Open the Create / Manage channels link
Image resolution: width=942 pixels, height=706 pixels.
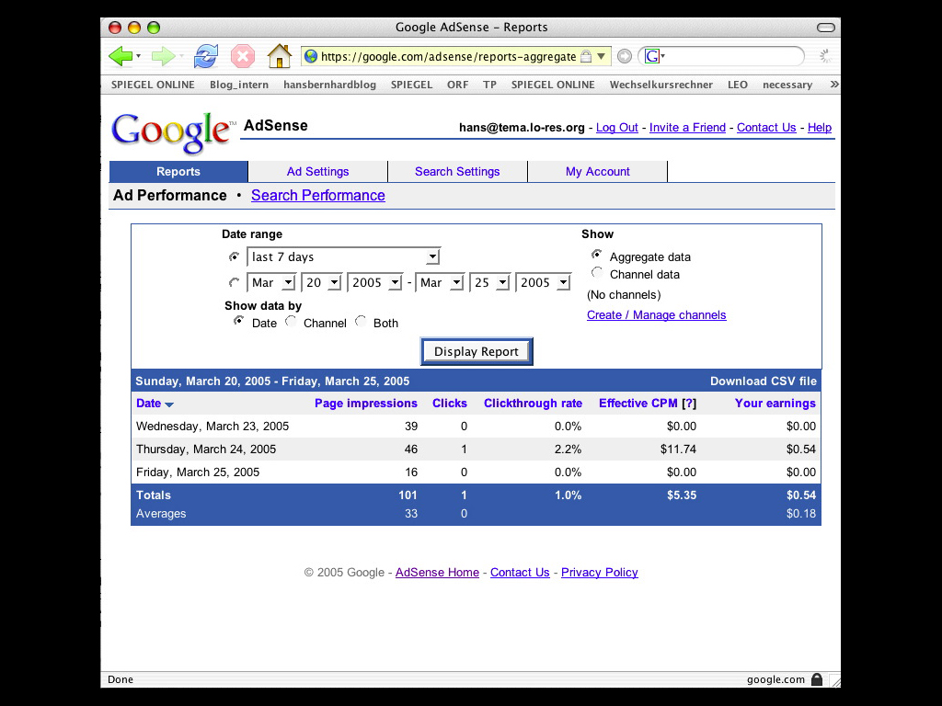click(656, 315)
